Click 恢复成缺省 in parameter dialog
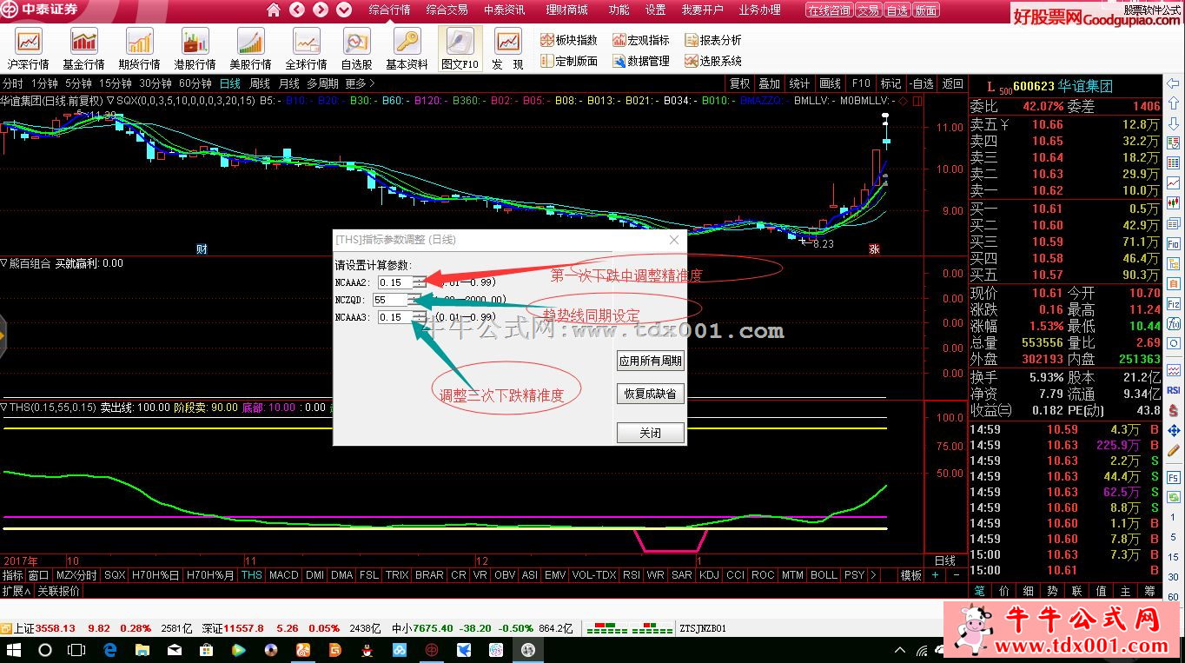 tap(650, 394)
